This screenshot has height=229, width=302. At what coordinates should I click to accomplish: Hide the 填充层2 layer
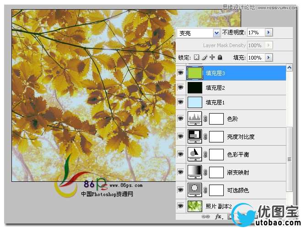point(180,87)
